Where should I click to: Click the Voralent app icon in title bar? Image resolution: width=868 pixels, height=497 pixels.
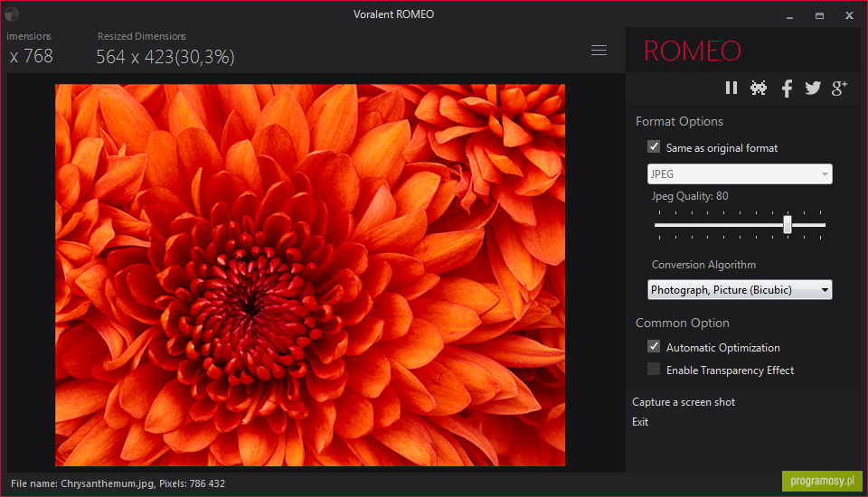point(12,14)
